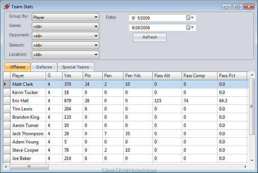Sort by the Pts column header
This screenshot has width=258, height=173.
(x=92, y=76)
